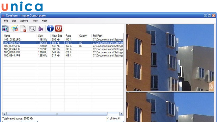Sort by the Size column header
This screenshot has height=122, width=217.
coord(44,36)
